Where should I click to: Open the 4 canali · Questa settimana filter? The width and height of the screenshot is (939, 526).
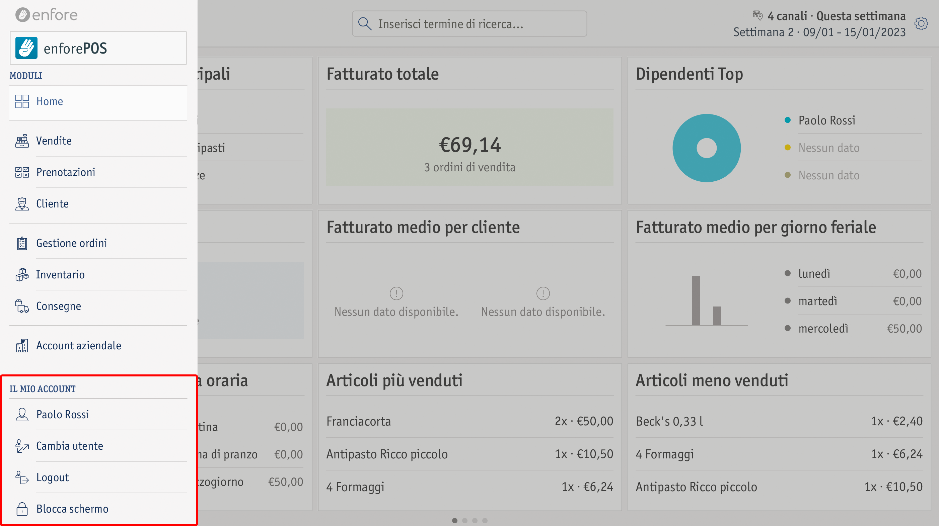coord(836,16)
